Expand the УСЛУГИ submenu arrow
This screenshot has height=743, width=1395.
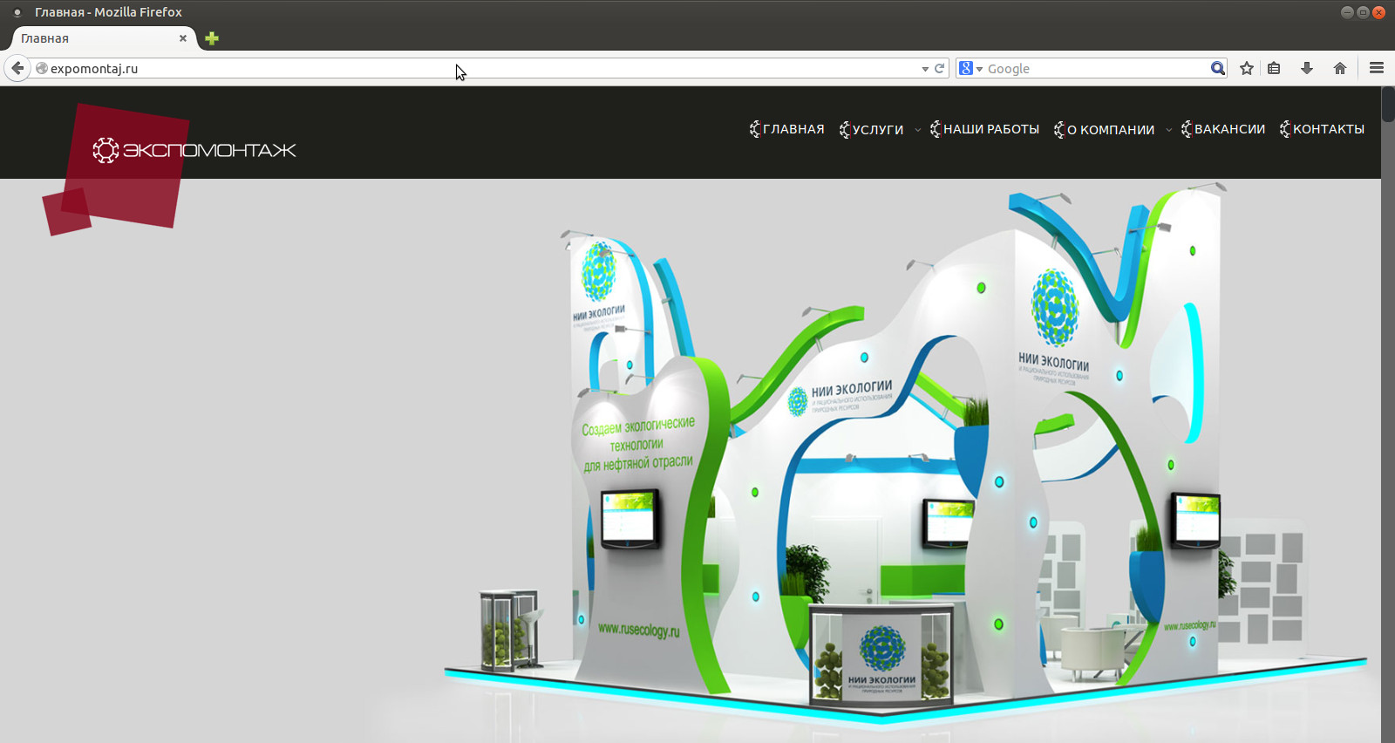917,130
